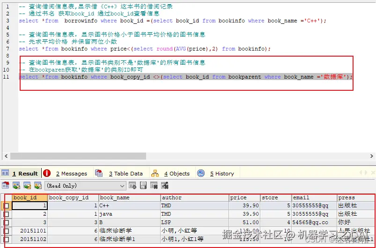Tick the checkbox for the LSP author row
The width and height of the screenshot is (376, 248).
point(6,222)
